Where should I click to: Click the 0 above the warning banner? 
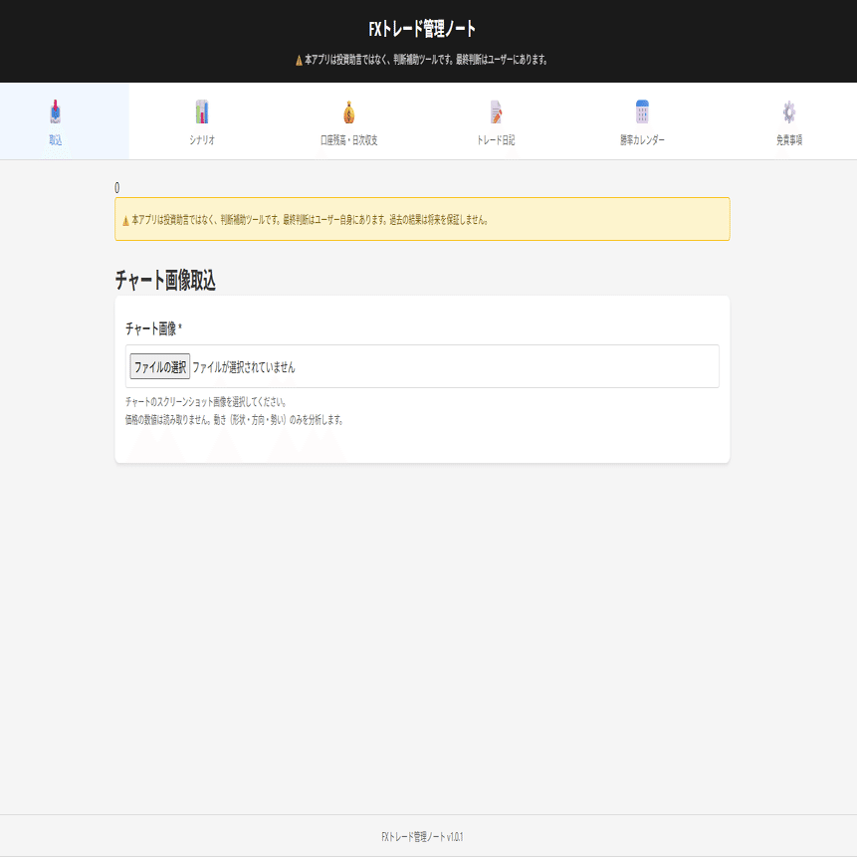(x=117, y=188)
